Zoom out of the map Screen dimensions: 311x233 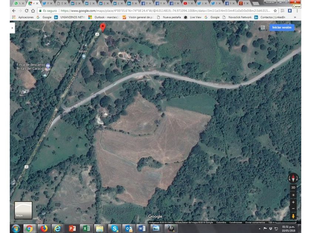tap(293, 209)
